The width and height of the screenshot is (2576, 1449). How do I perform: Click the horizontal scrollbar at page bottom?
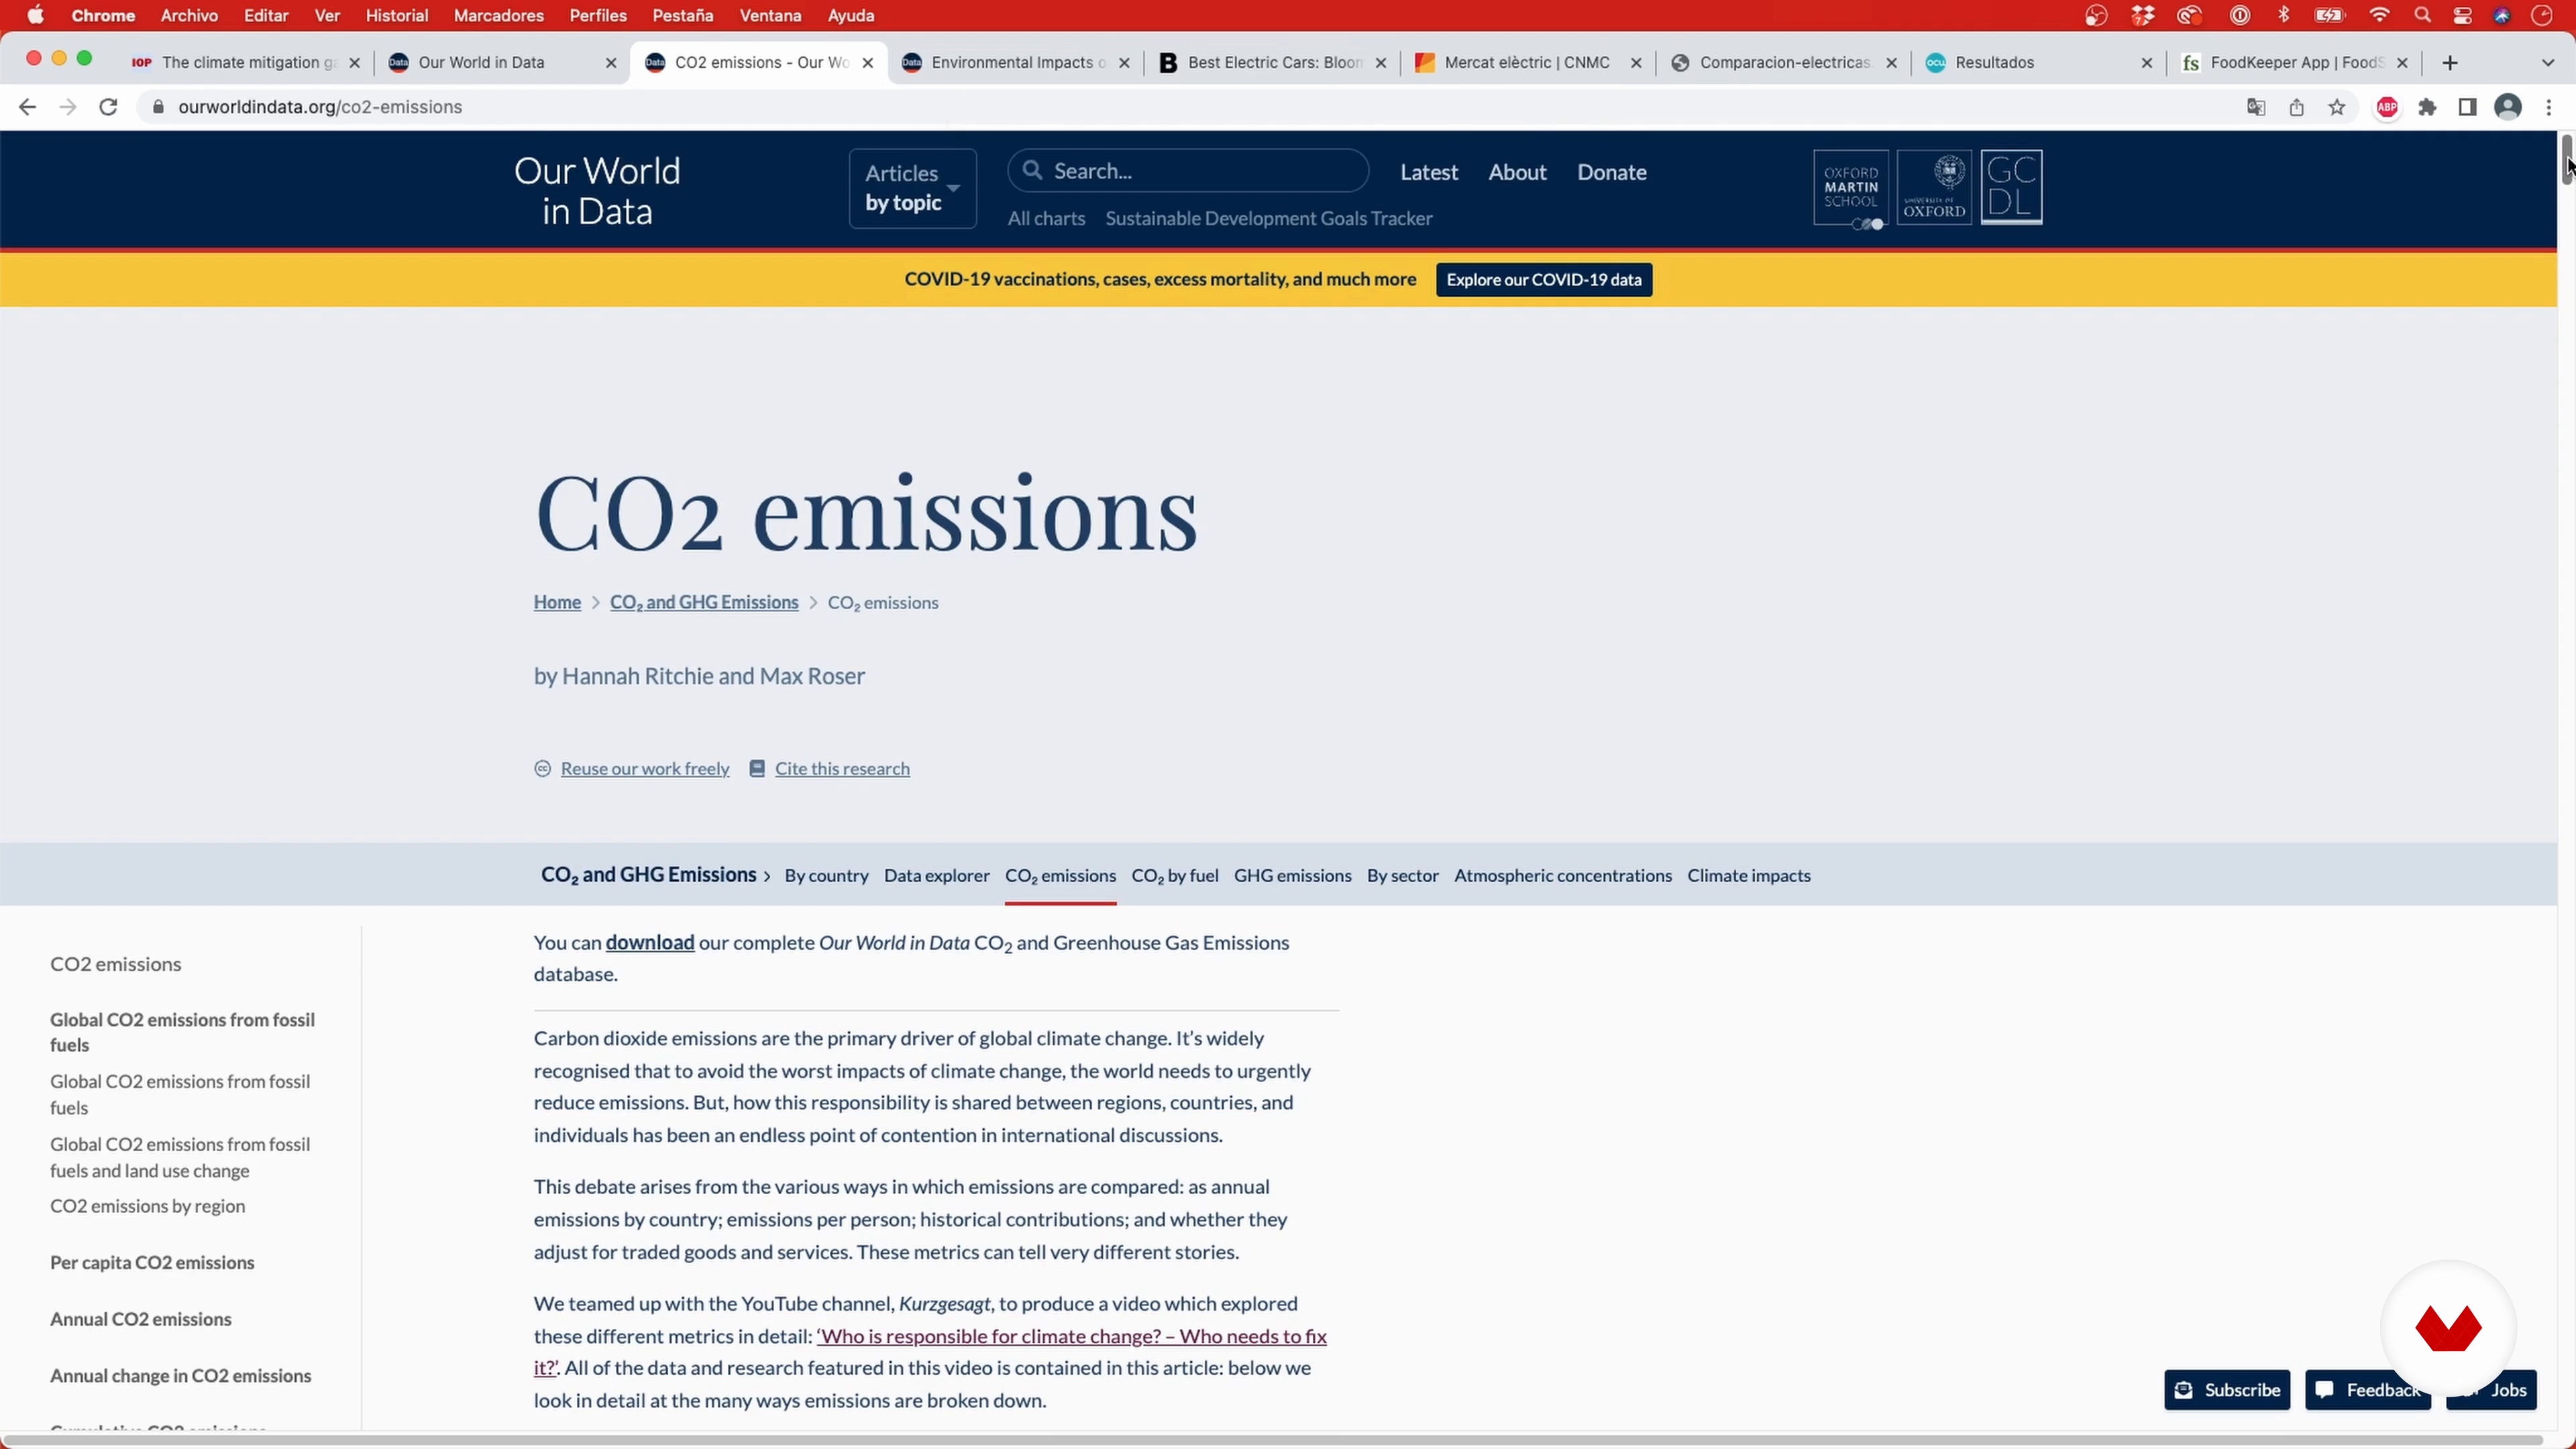pos(1272,1441)
